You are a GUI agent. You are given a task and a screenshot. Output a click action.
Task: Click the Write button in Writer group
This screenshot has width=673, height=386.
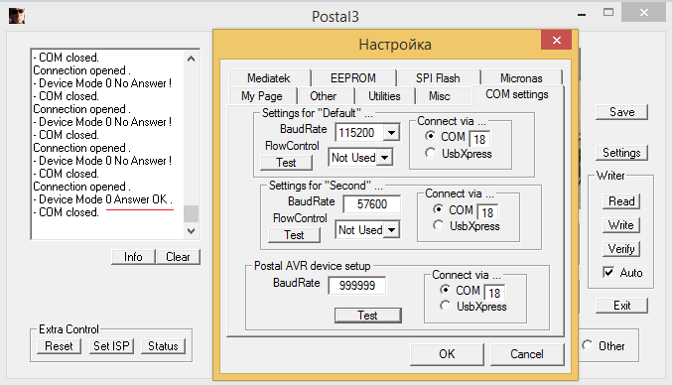coord(621,225)
